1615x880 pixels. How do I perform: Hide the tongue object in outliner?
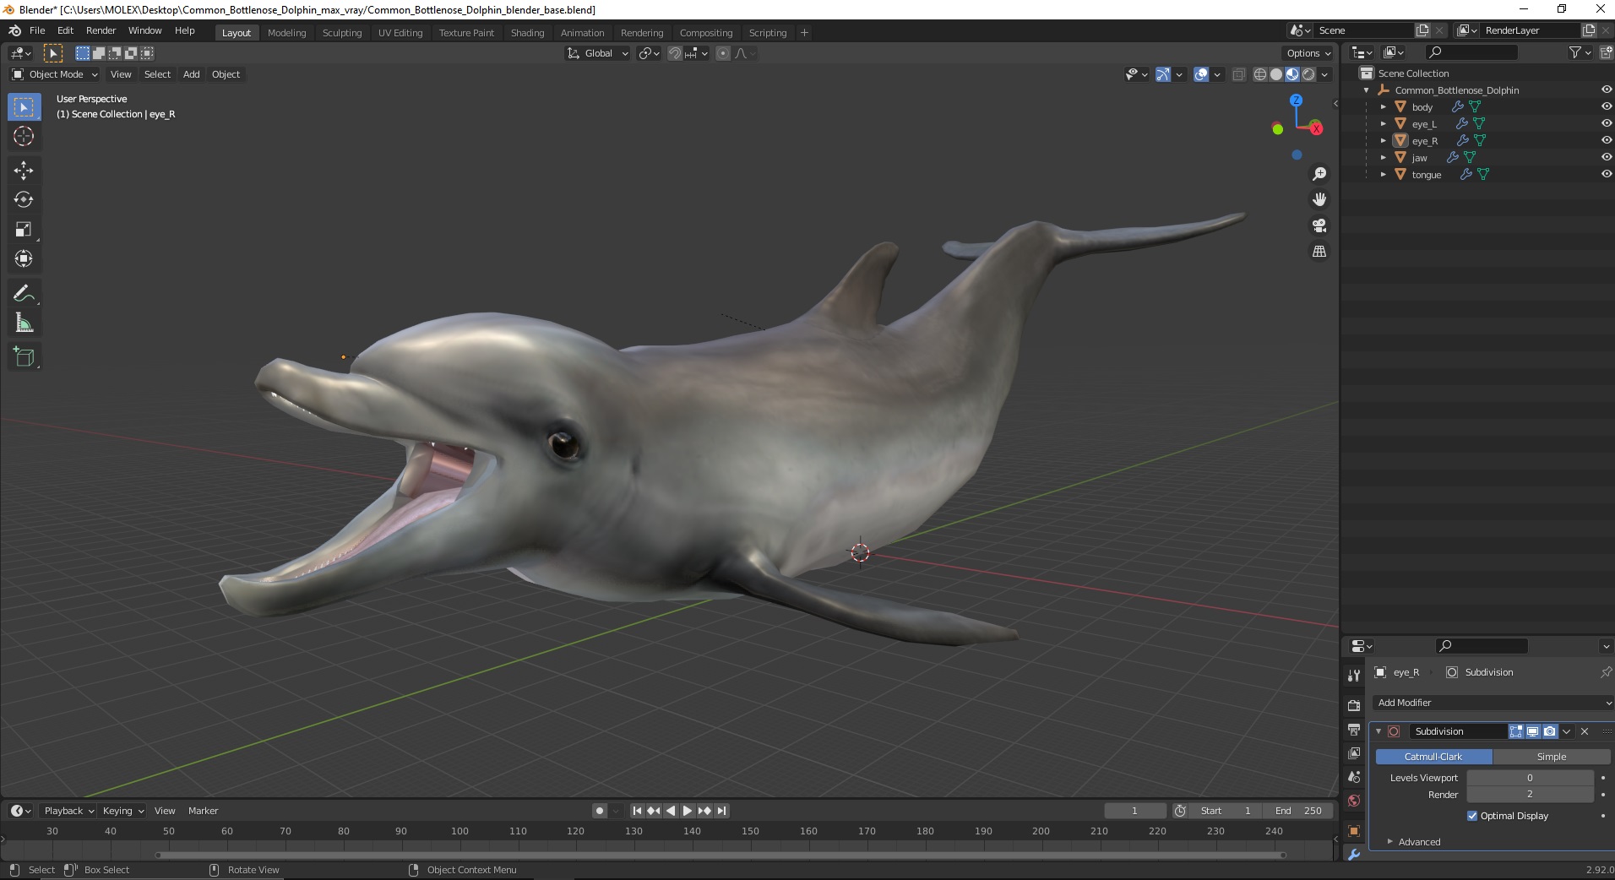pos(1606,174)
